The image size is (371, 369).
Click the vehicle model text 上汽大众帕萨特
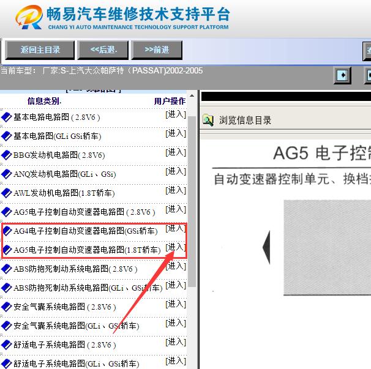coord(96,70)
